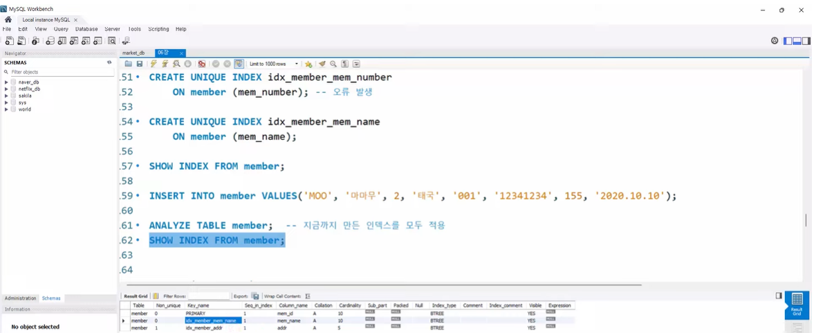
Task: Save snippet star icon
Action: (x=308, y=64)
